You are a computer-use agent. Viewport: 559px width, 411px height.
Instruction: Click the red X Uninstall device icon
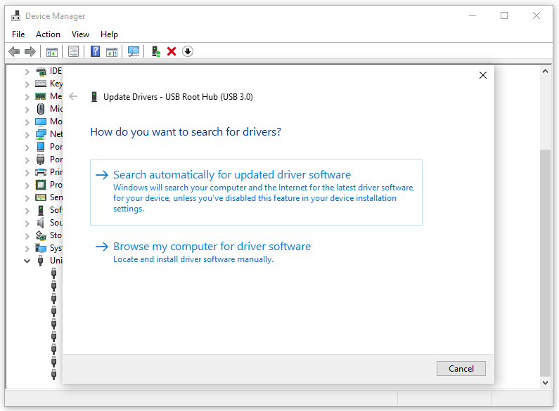pyautogui.click(x=172, y=51)
